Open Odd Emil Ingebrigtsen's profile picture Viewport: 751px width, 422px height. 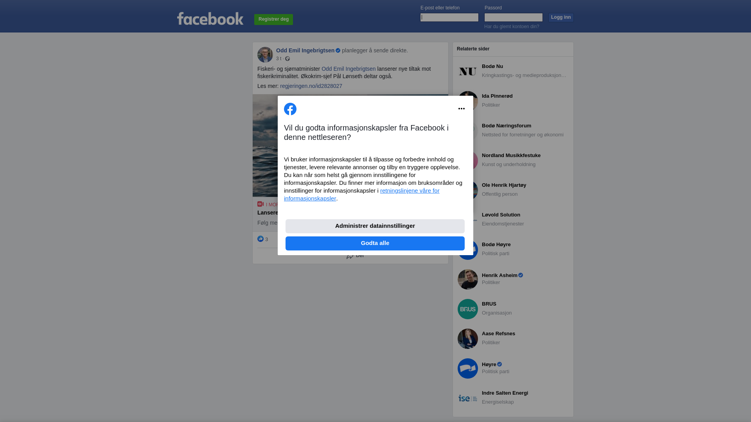265,55
